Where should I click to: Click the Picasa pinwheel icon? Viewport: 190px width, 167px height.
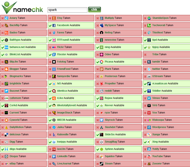(101, 62)
